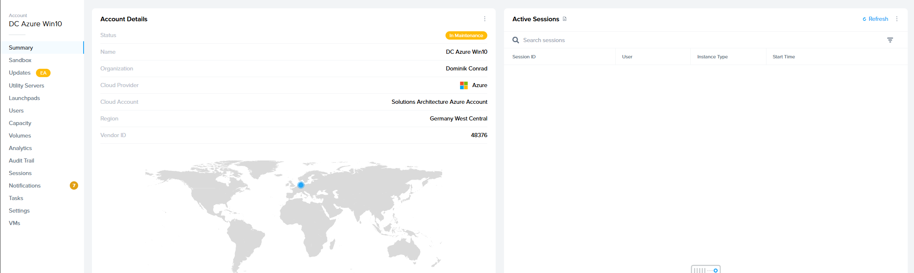Open Account Details three-dot options menu
This screenshot has width=914, height=273.
click(484, 19)
